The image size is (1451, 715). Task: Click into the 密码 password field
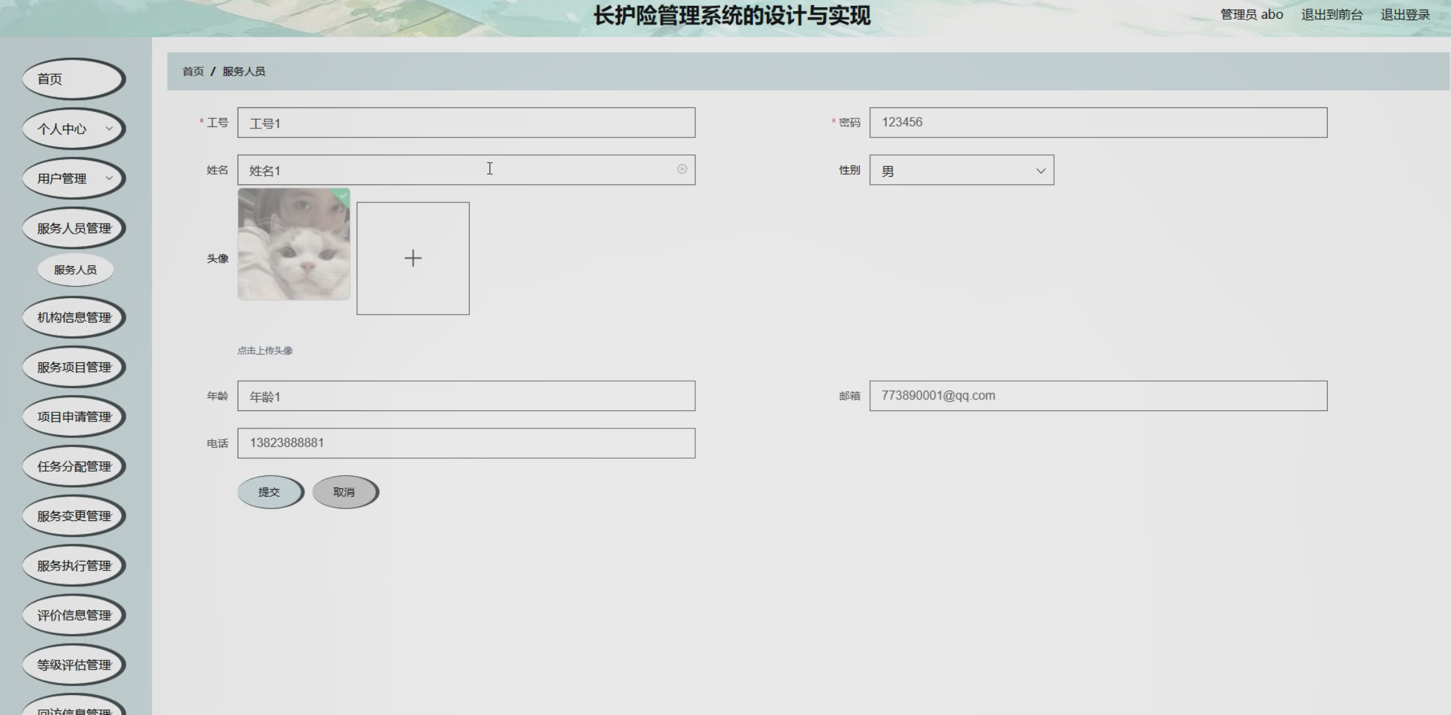point(1098,123)
